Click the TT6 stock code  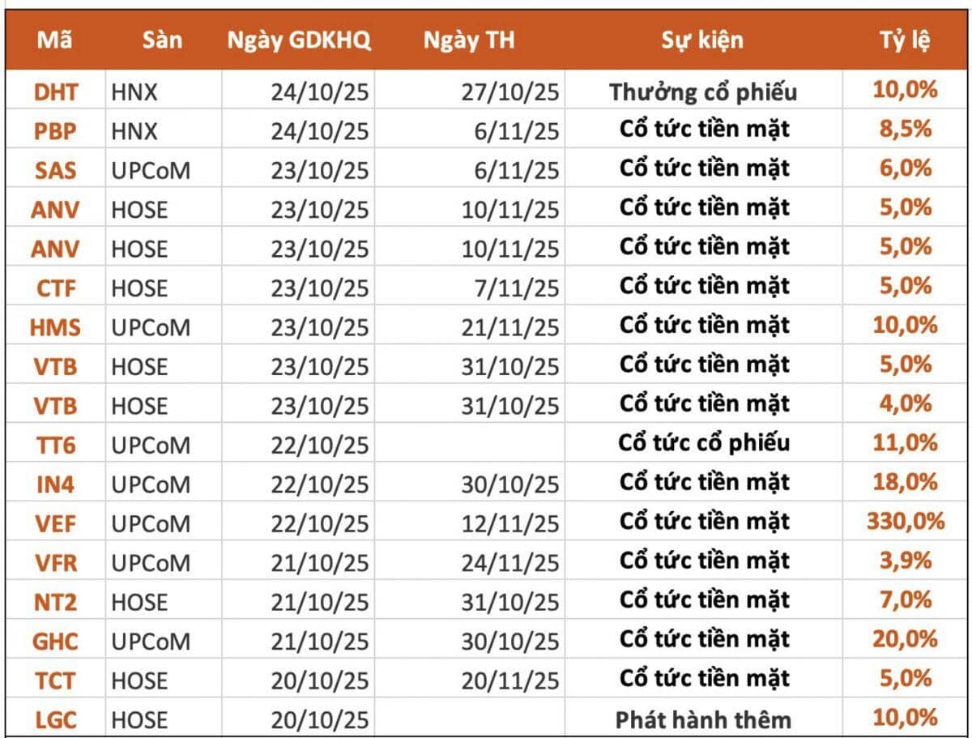coord(55,445)
